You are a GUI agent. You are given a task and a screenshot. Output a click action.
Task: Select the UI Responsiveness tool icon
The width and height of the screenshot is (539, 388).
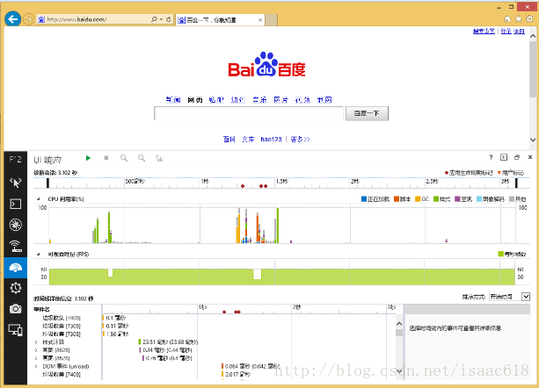pyautogui.click(x=16, y=268)
